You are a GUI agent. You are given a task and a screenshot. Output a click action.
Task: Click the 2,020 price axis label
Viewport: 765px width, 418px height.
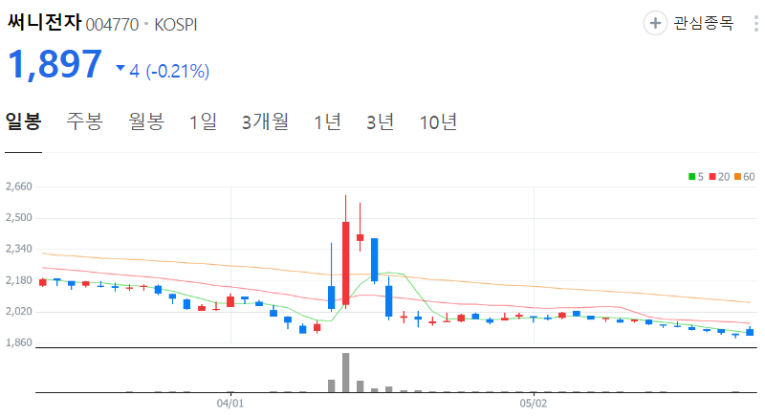[x=18, y=311]
